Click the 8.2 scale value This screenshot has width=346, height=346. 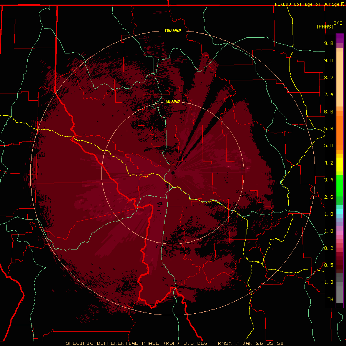point(329,77)
